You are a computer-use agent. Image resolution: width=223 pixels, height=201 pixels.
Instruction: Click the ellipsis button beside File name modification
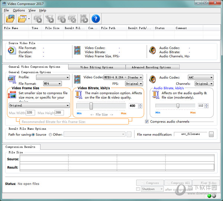211,134
